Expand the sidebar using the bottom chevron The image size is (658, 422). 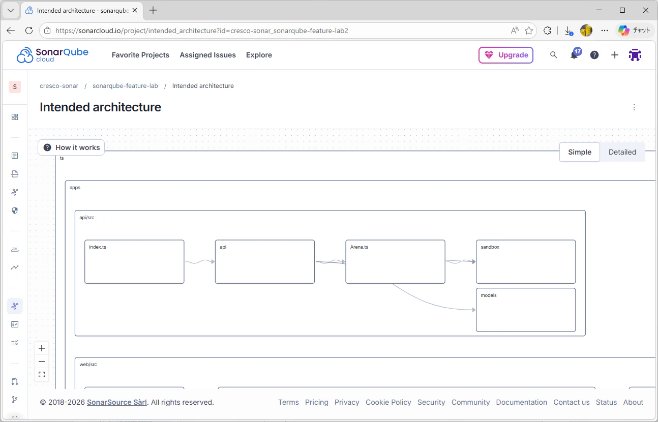point(15,417)
